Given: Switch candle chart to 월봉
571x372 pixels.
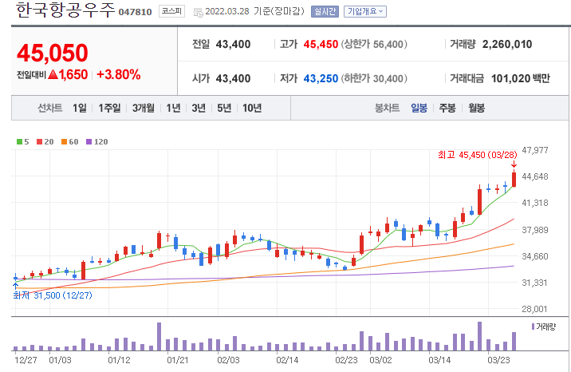Looking at the screenshot, I should pyautogui.click(x=476, y=108).
